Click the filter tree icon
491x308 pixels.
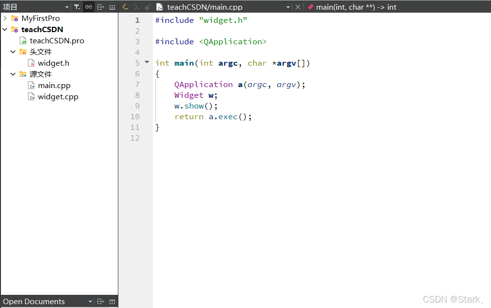click(x=77, y=7)
